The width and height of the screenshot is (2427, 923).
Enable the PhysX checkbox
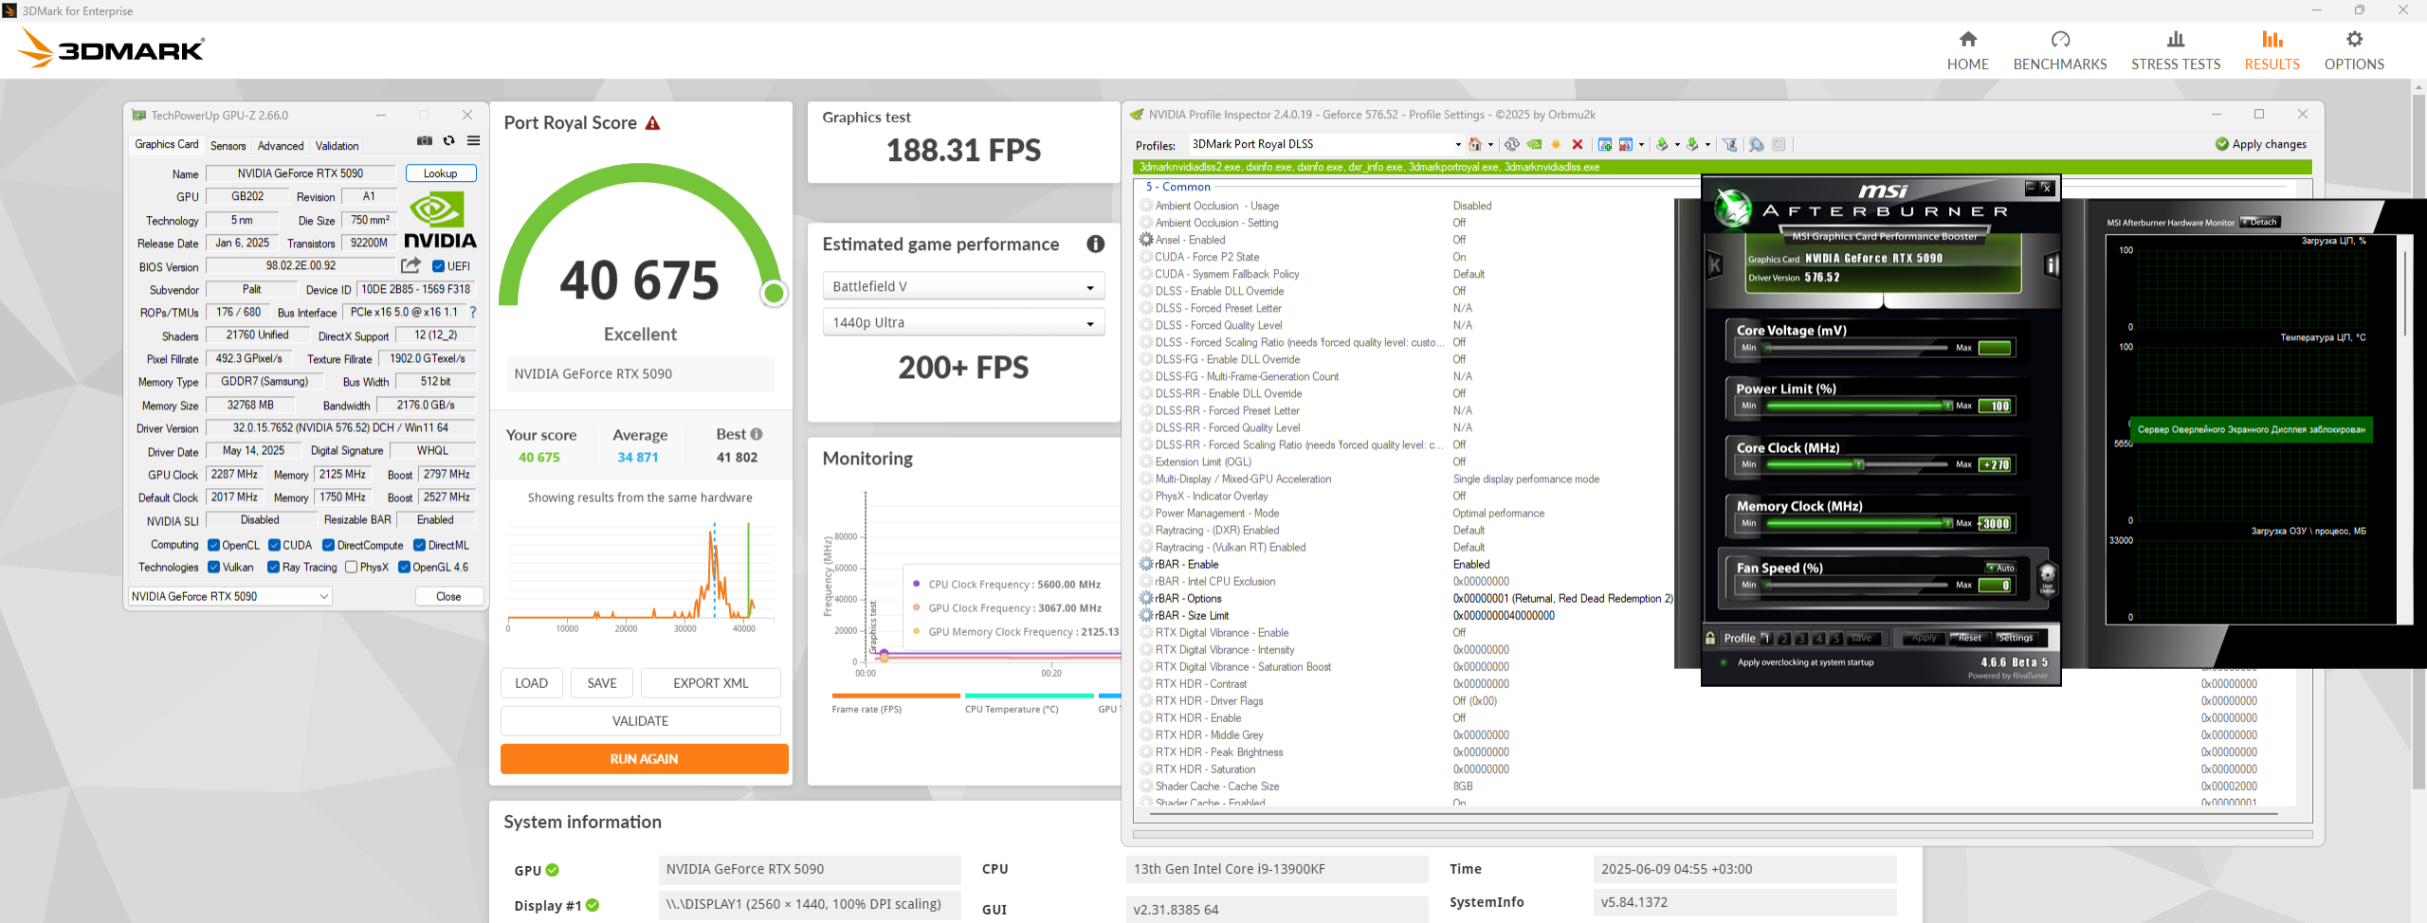[x=351, y=567]
